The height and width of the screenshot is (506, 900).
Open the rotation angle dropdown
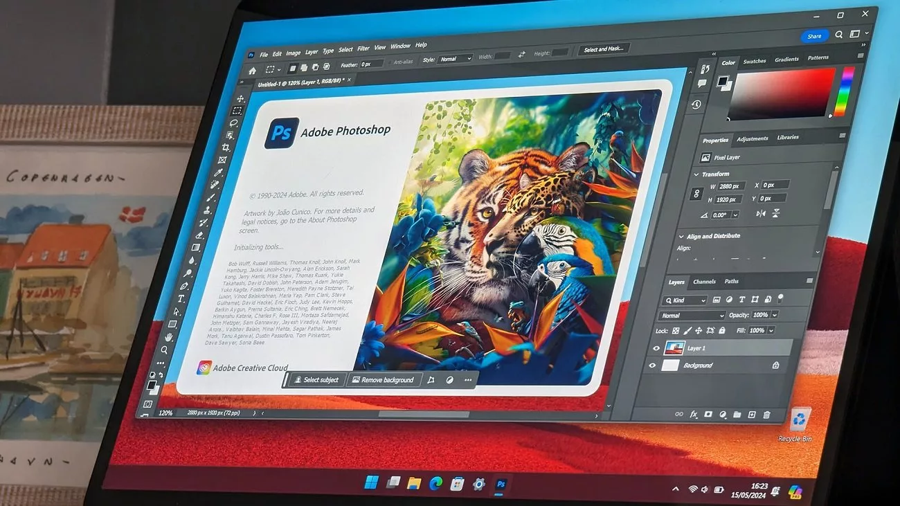[x=735, y=215]
